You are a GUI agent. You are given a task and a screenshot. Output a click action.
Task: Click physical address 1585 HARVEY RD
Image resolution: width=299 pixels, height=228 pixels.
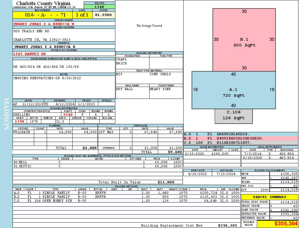click(x=29, y=54)
